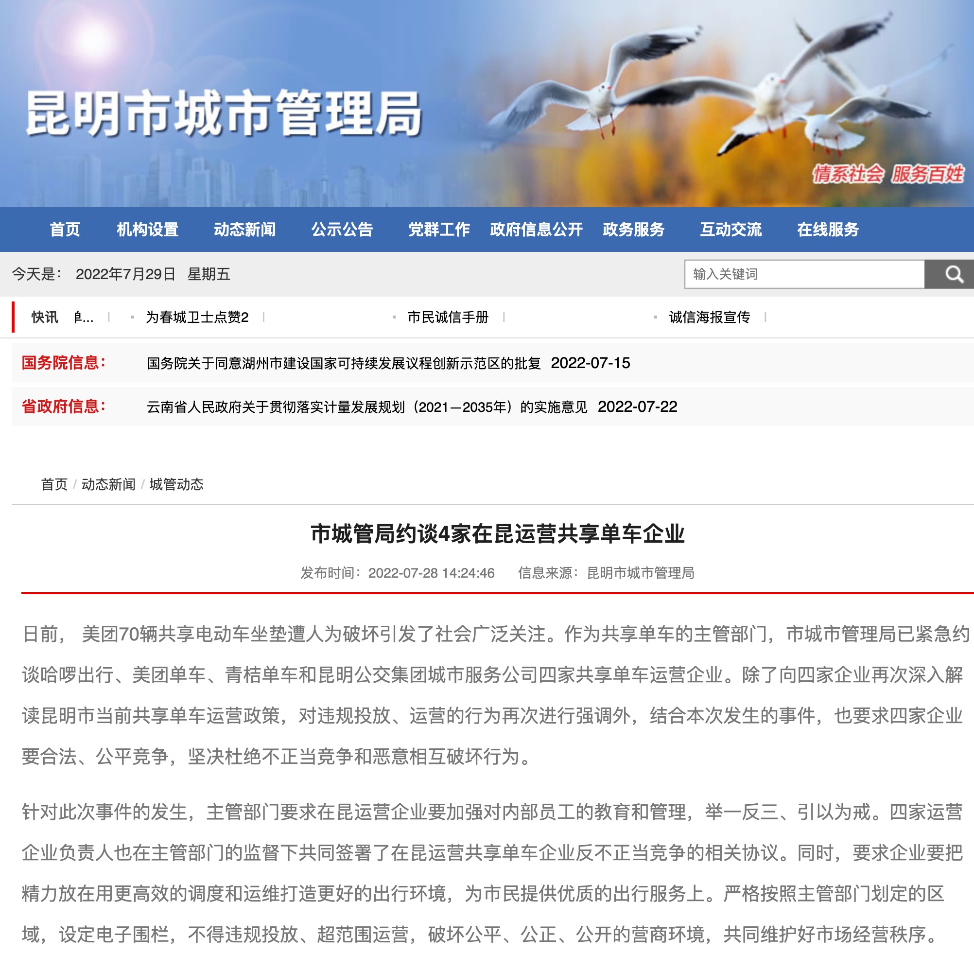The image size is (974, 955).
Task: Open the 为春城卫士点赞2 ticker link
Action: [197, 317]
